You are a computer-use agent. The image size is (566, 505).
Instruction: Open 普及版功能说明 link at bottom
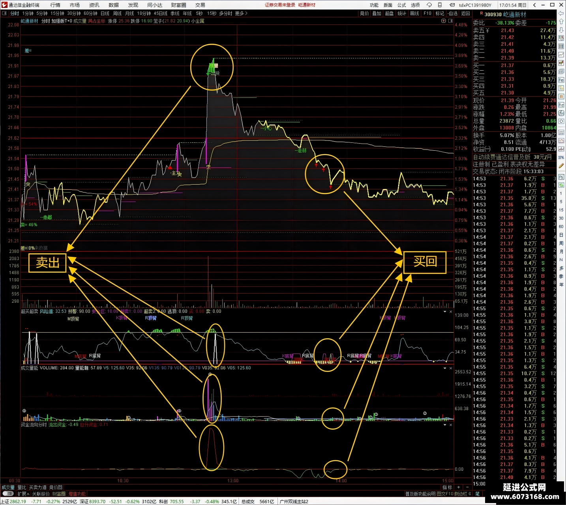[420, 494]
